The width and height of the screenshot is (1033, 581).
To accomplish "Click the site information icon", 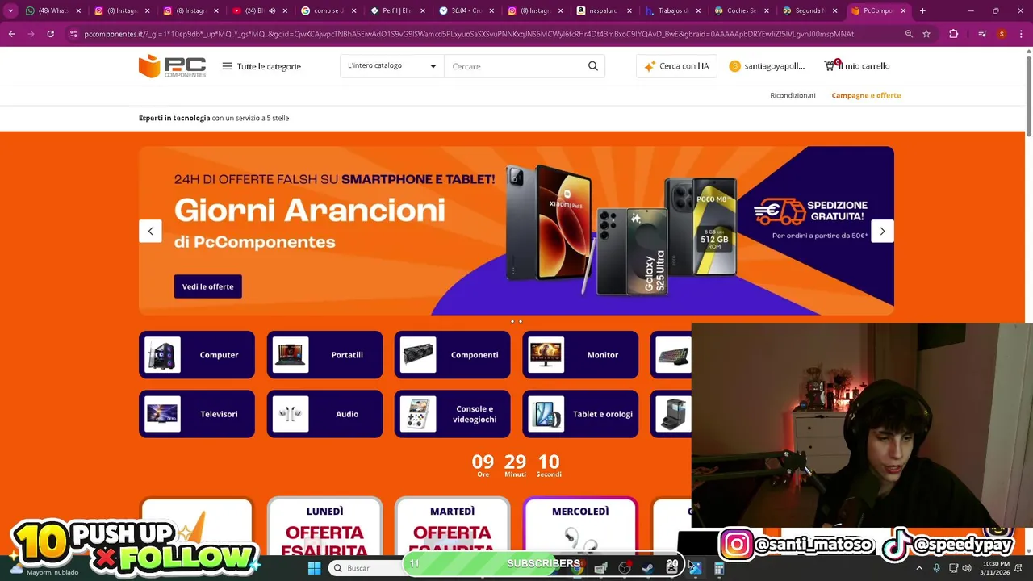I will click(x=73, y=34).
